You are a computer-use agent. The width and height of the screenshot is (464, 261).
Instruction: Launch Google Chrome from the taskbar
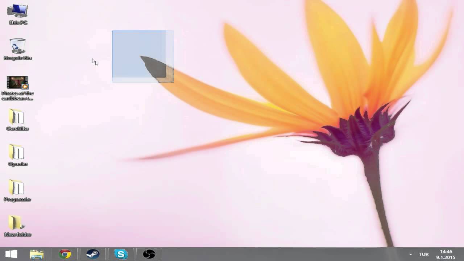pos(65,254)
